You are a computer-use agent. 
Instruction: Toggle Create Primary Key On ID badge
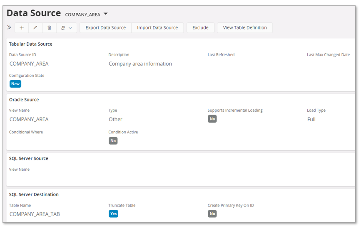pos(212,214)
